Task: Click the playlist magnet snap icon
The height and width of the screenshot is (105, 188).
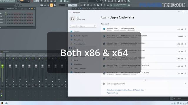Action: click(x=75, y=9)
